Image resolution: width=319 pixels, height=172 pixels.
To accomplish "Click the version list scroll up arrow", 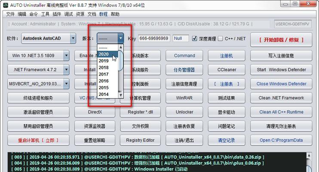I will tap(121, 47).
